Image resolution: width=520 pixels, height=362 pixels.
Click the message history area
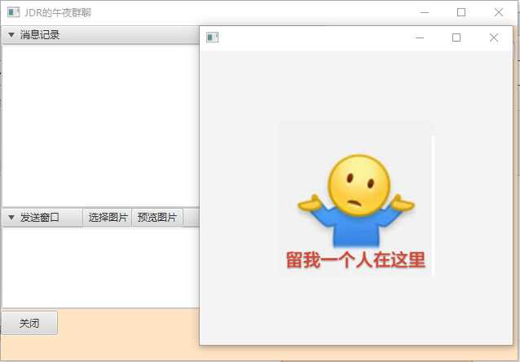pos(100,125)
